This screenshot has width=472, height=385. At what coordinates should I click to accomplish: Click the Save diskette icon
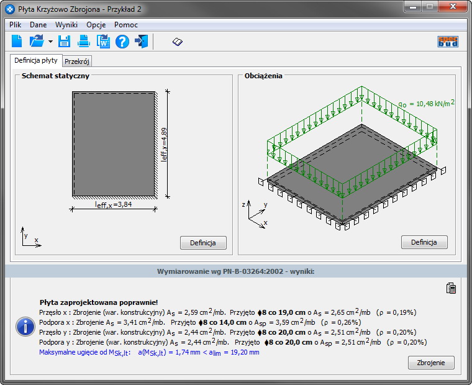64,42
